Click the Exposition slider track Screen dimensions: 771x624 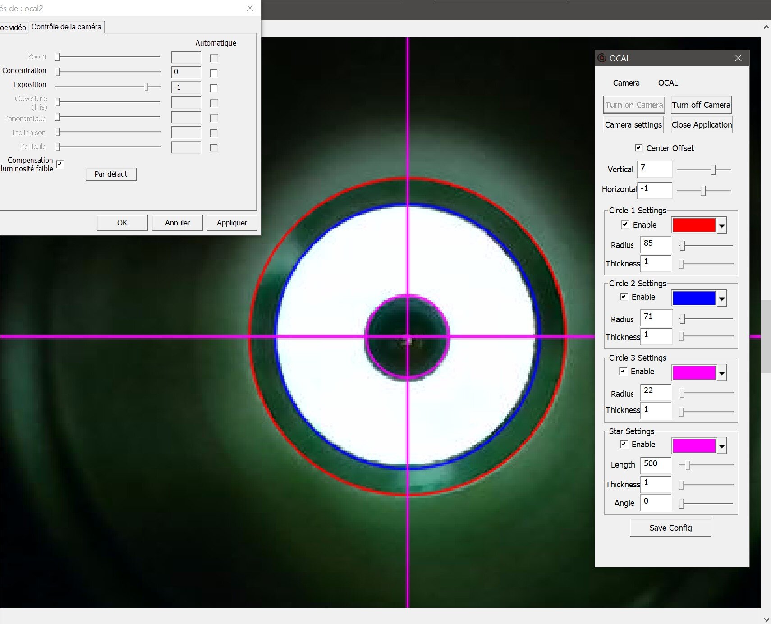click(x=107, y=87)
